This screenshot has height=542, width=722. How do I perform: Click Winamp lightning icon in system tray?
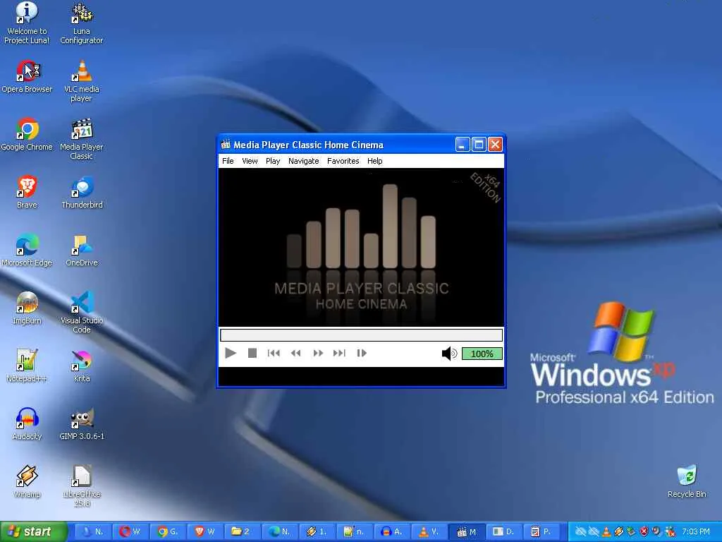pos(619,532)
